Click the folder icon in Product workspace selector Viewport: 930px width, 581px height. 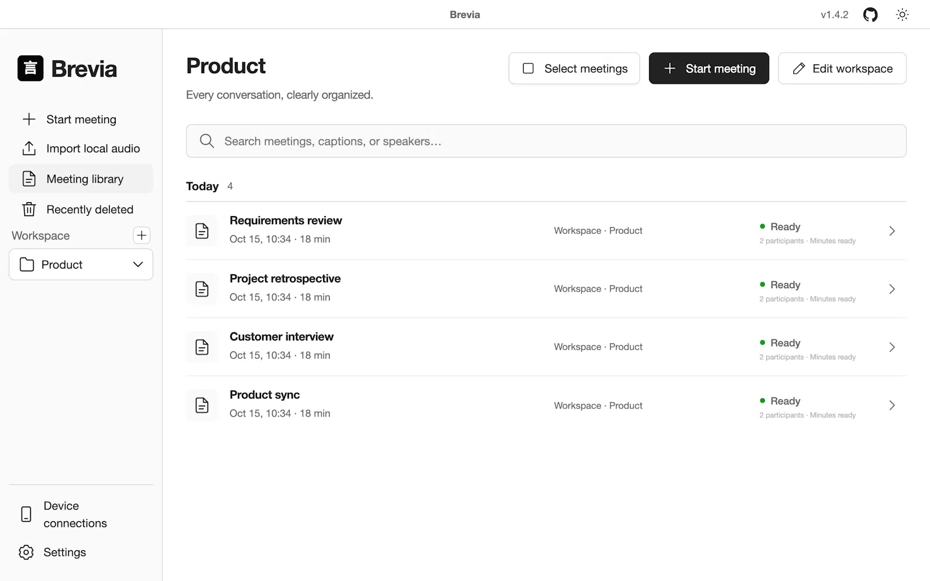click(x=27, y=264)
